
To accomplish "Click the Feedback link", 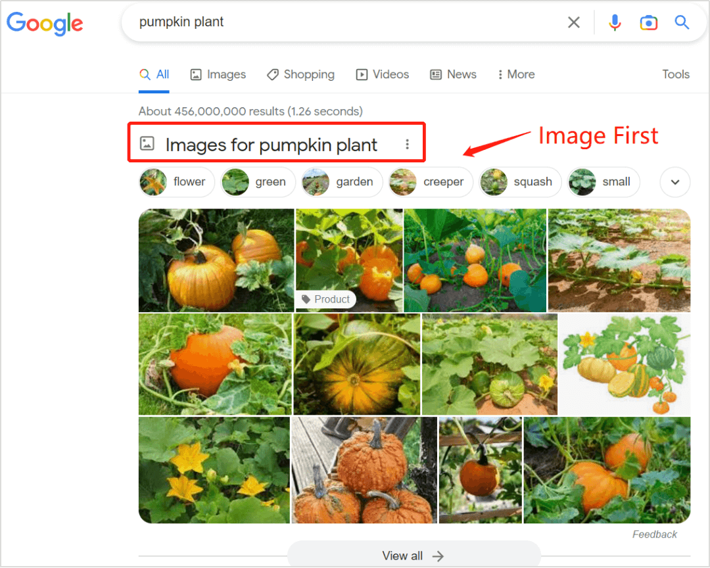I will [x=654, y=534].
